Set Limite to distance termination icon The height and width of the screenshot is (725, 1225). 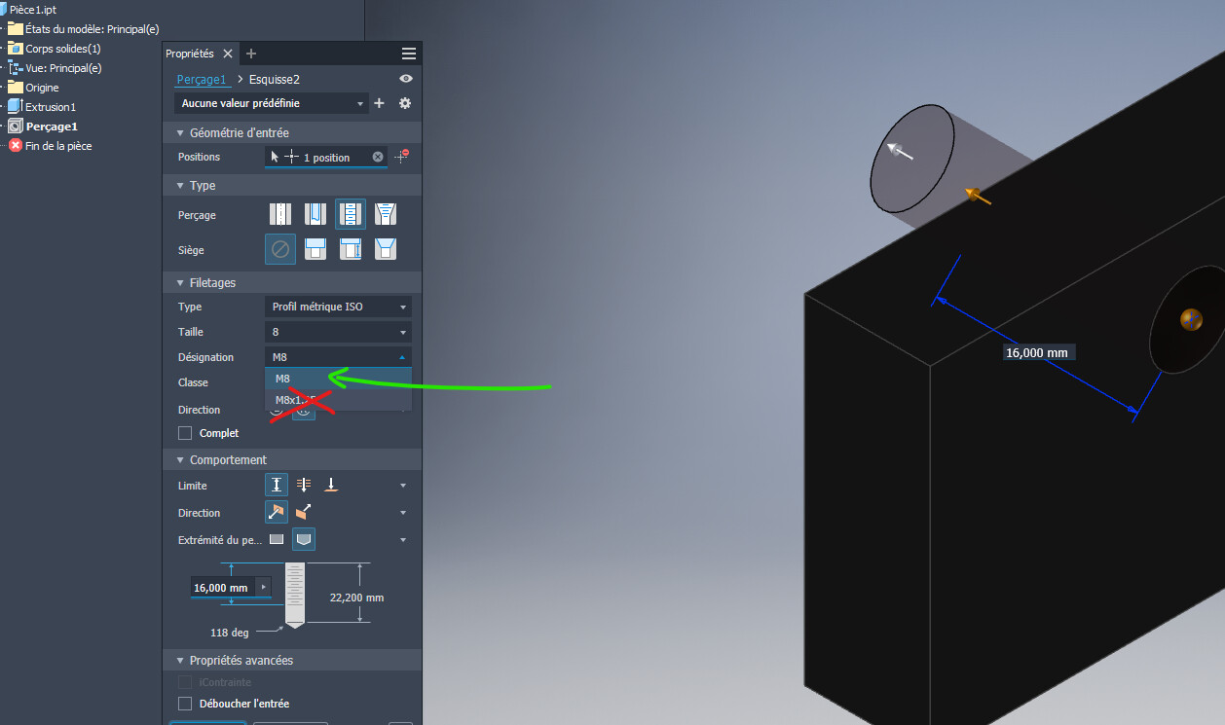coord(278,485)
